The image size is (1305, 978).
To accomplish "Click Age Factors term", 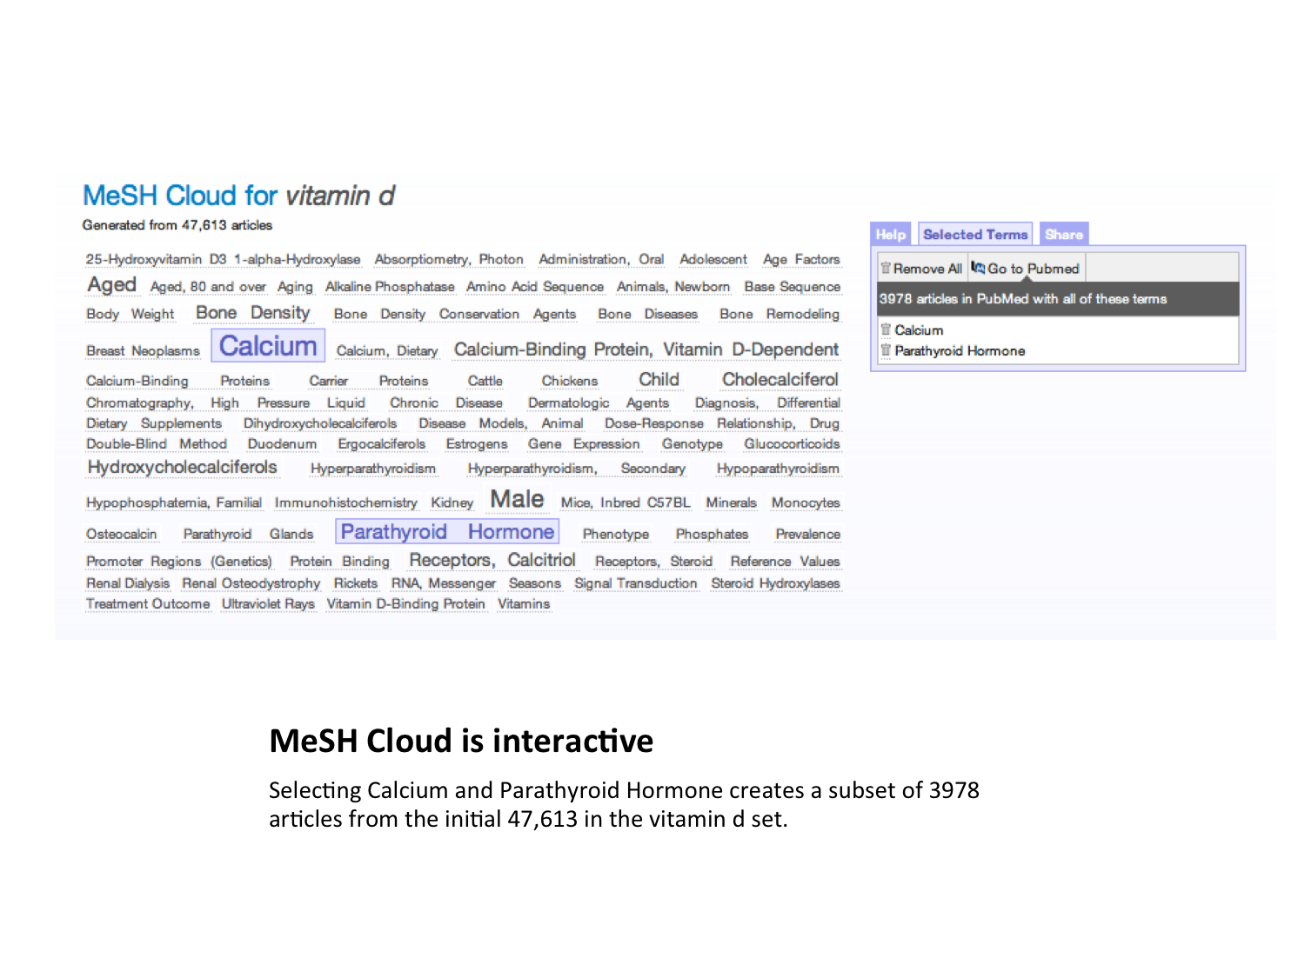I will [x=801, y=259].
